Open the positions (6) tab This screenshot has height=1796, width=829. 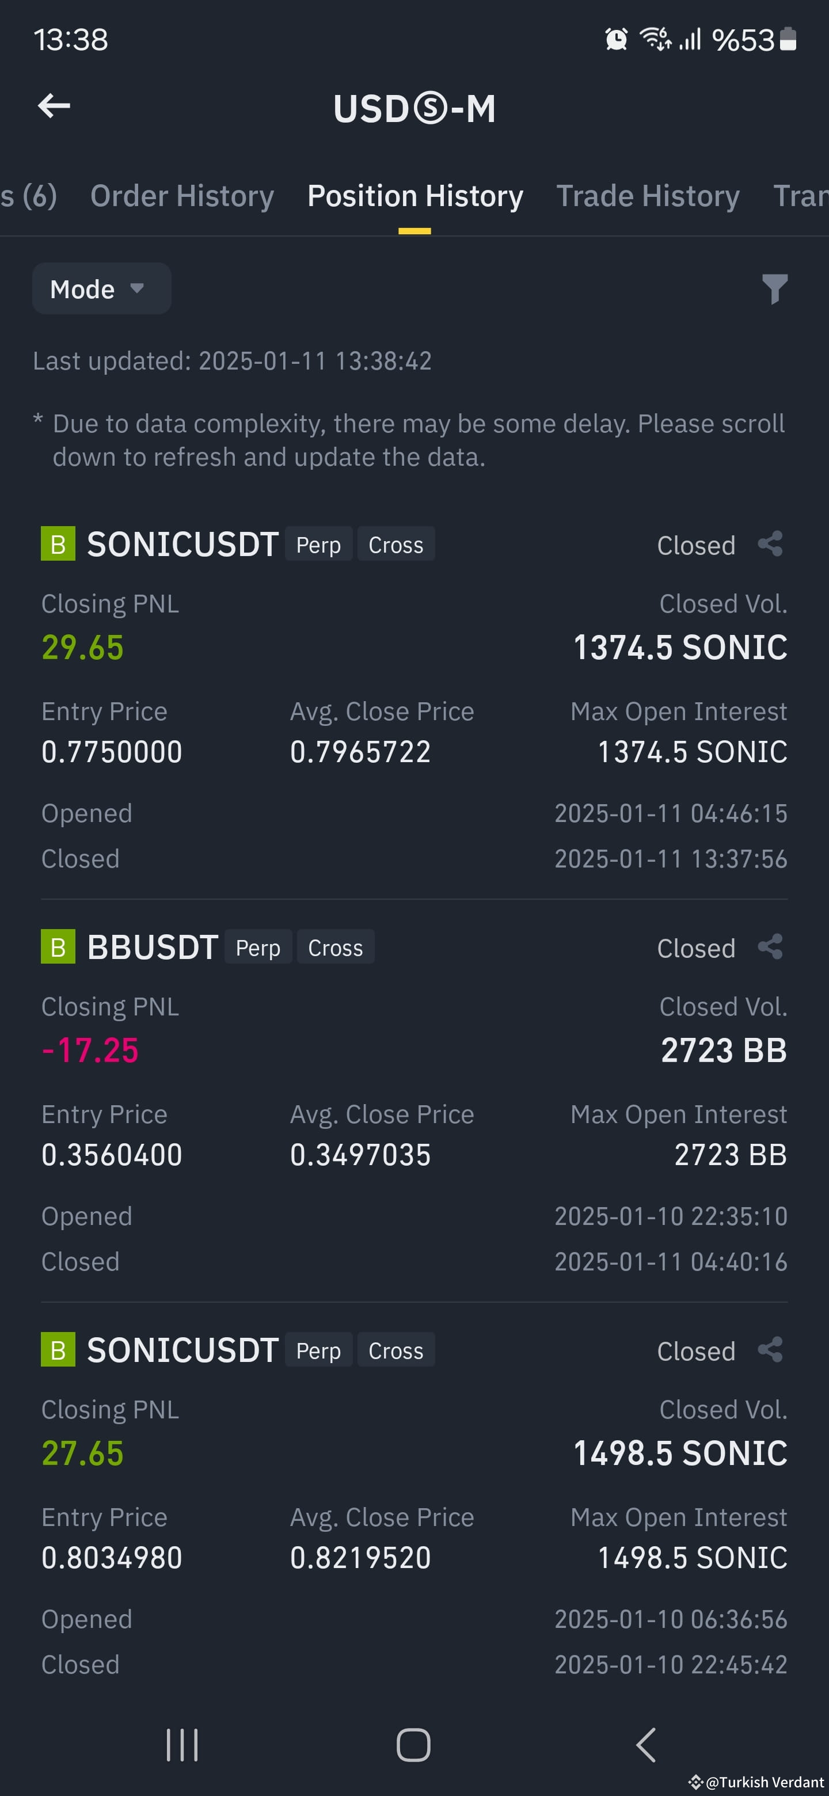[29, 196]
